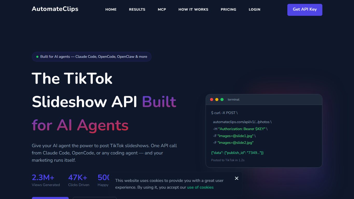Click the Authorization Bearer $KEY line

click(240, 129)
